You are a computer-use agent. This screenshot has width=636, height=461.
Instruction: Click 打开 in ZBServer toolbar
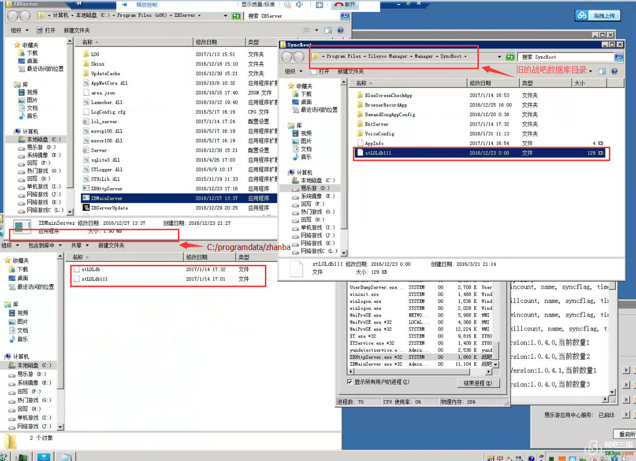46,30
